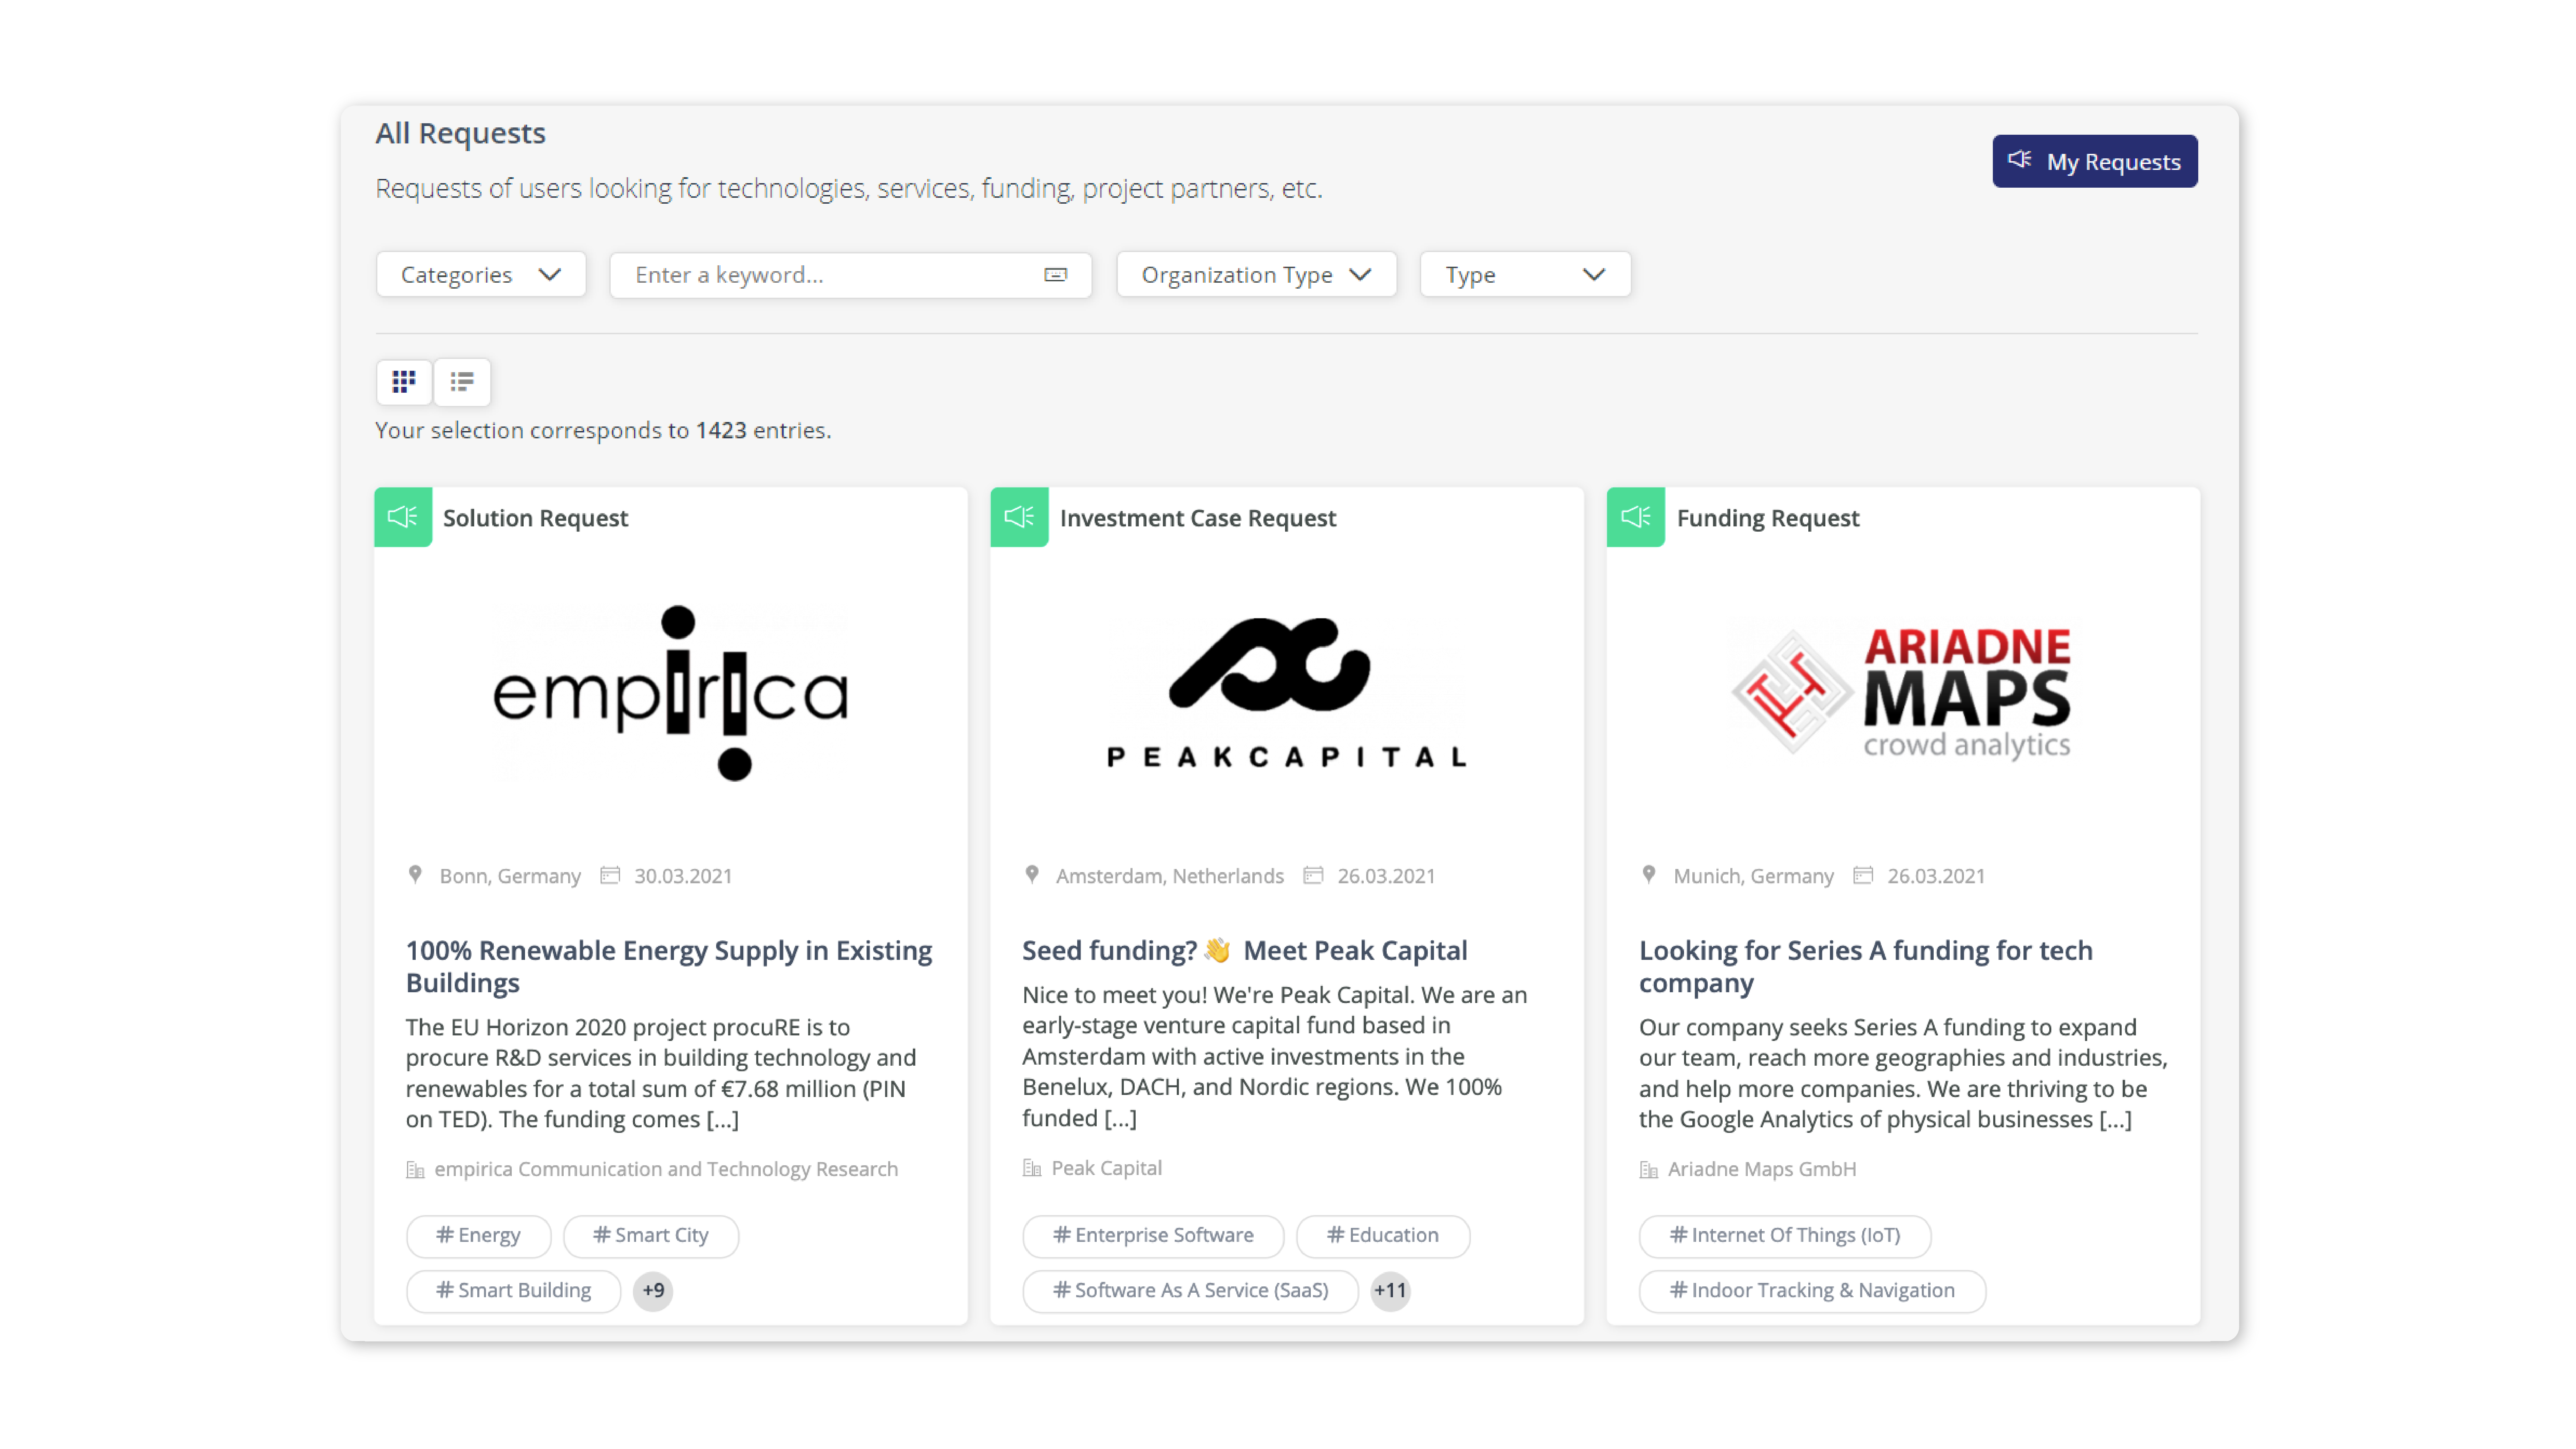Click calendar icon in Ariadne Maps card

pyautogui.click(x=1863, y=875)
